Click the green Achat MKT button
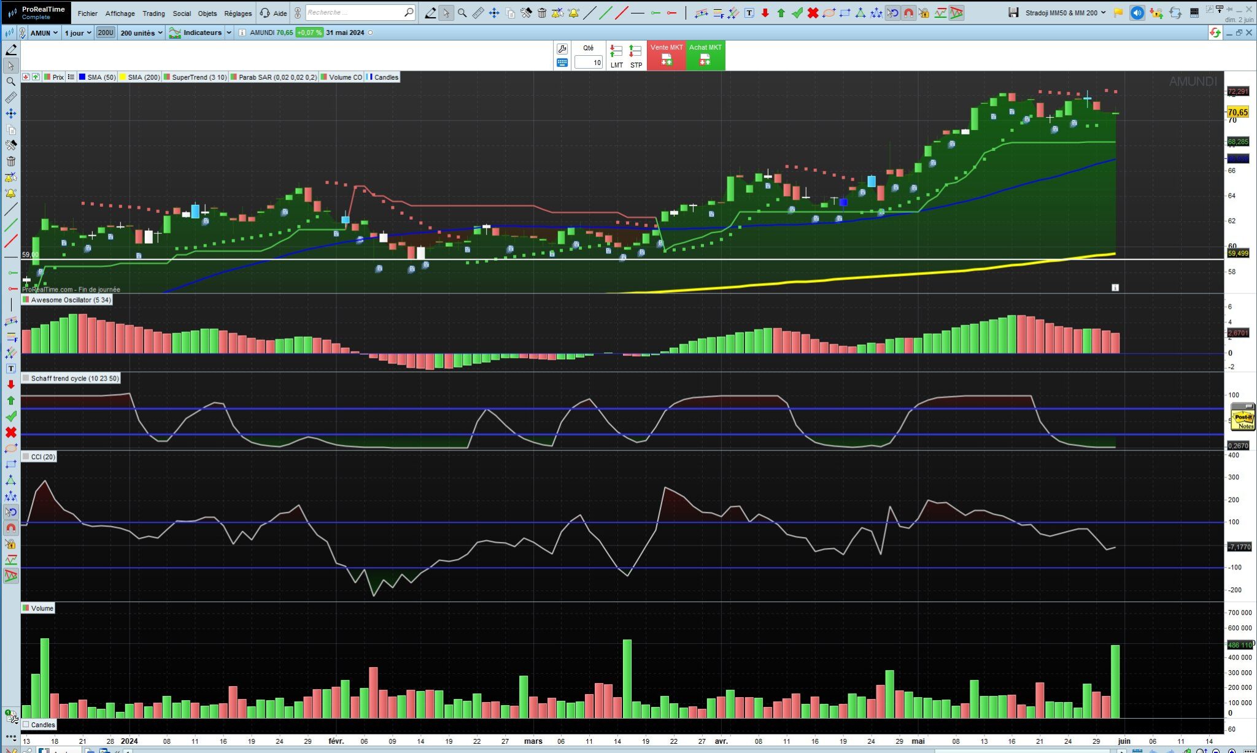The image size is (1257, 753). (x=705, y=55)
